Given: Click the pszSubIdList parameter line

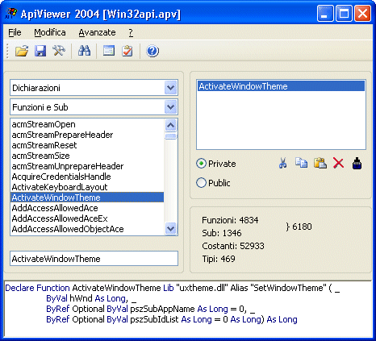Looking at the screenshot, I should pos(172,319).
